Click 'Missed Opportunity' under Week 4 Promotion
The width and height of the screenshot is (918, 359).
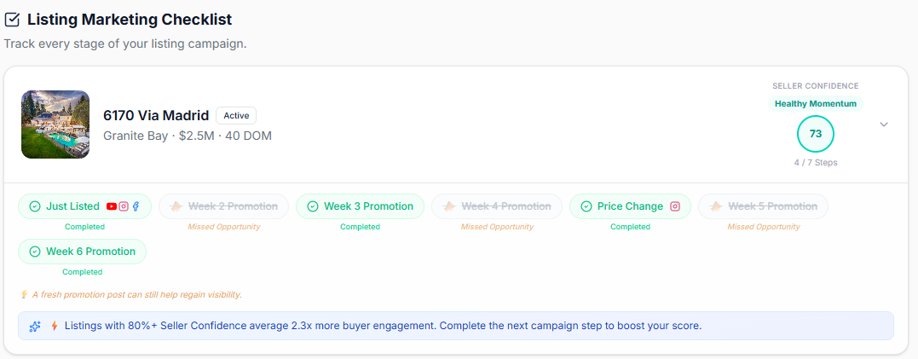(497, 227)
